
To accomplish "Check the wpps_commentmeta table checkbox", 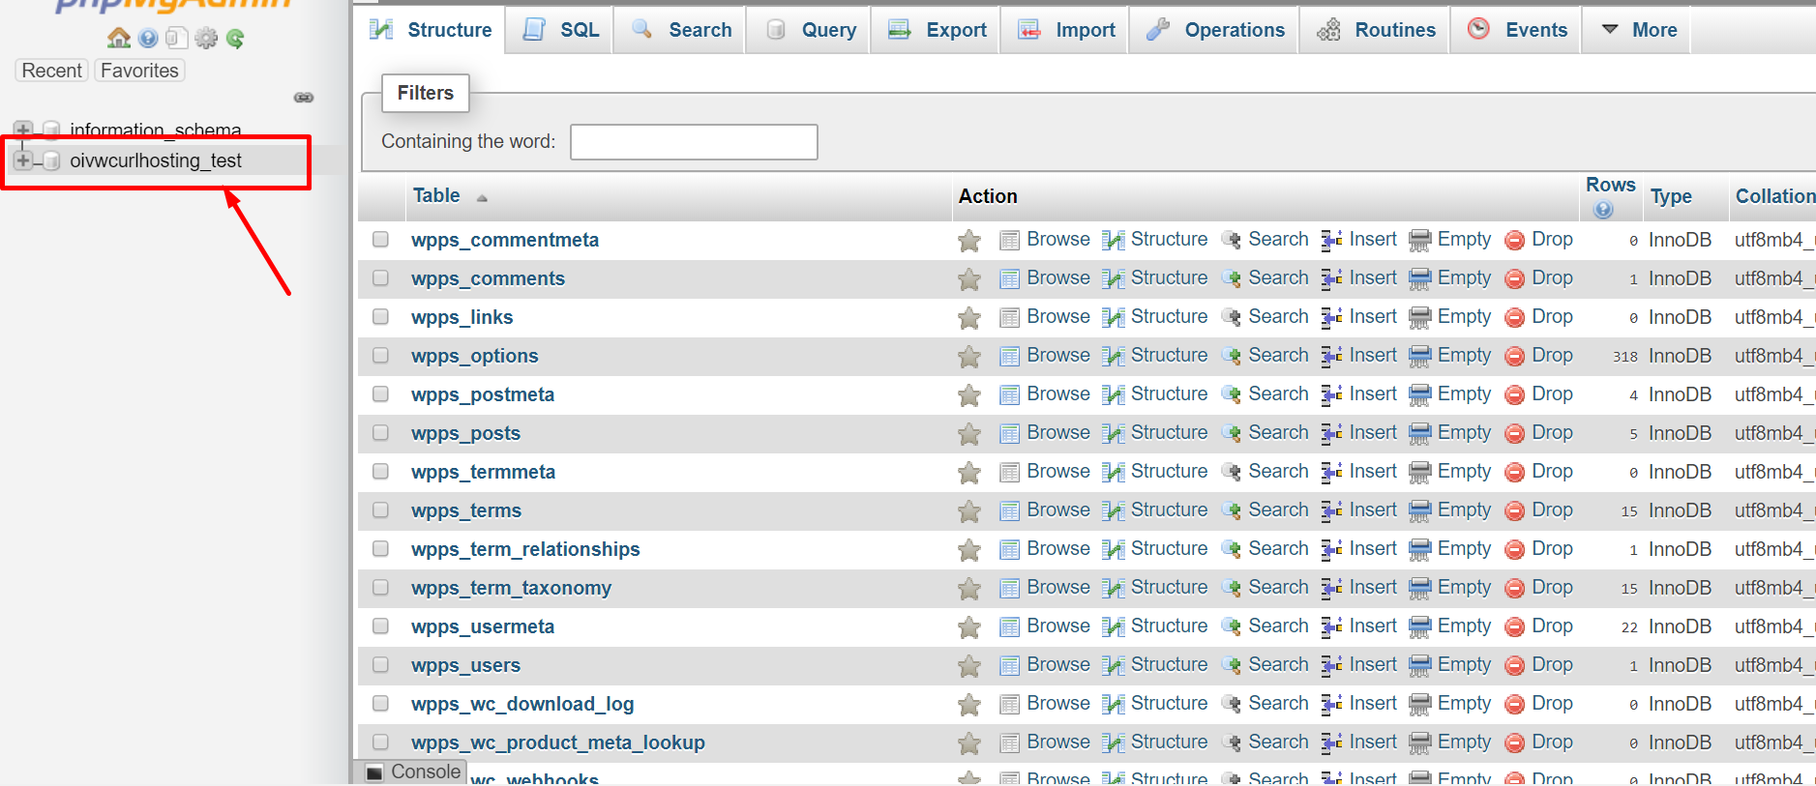I will 380,240.
